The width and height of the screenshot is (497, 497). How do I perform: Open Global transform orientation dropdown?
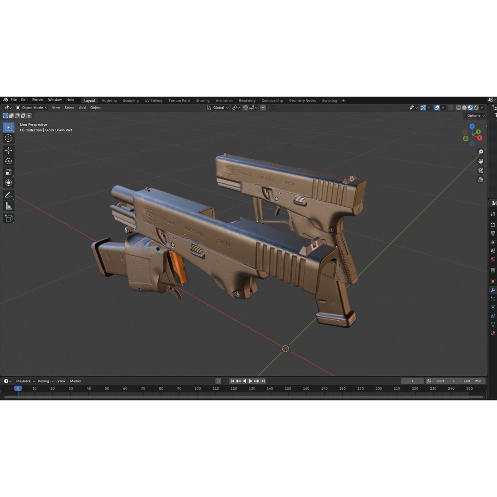coord(217,108)
